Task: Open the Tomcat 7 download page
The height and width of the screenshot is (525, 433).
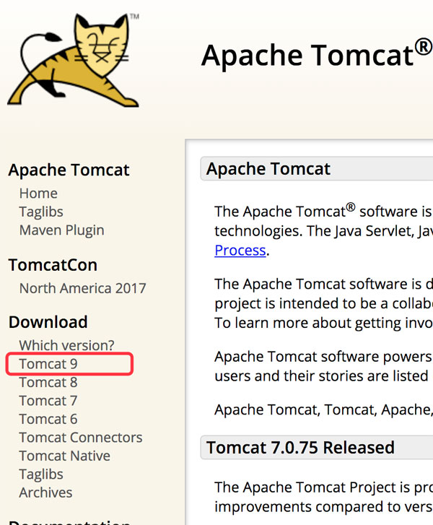Action: point(48,401)
